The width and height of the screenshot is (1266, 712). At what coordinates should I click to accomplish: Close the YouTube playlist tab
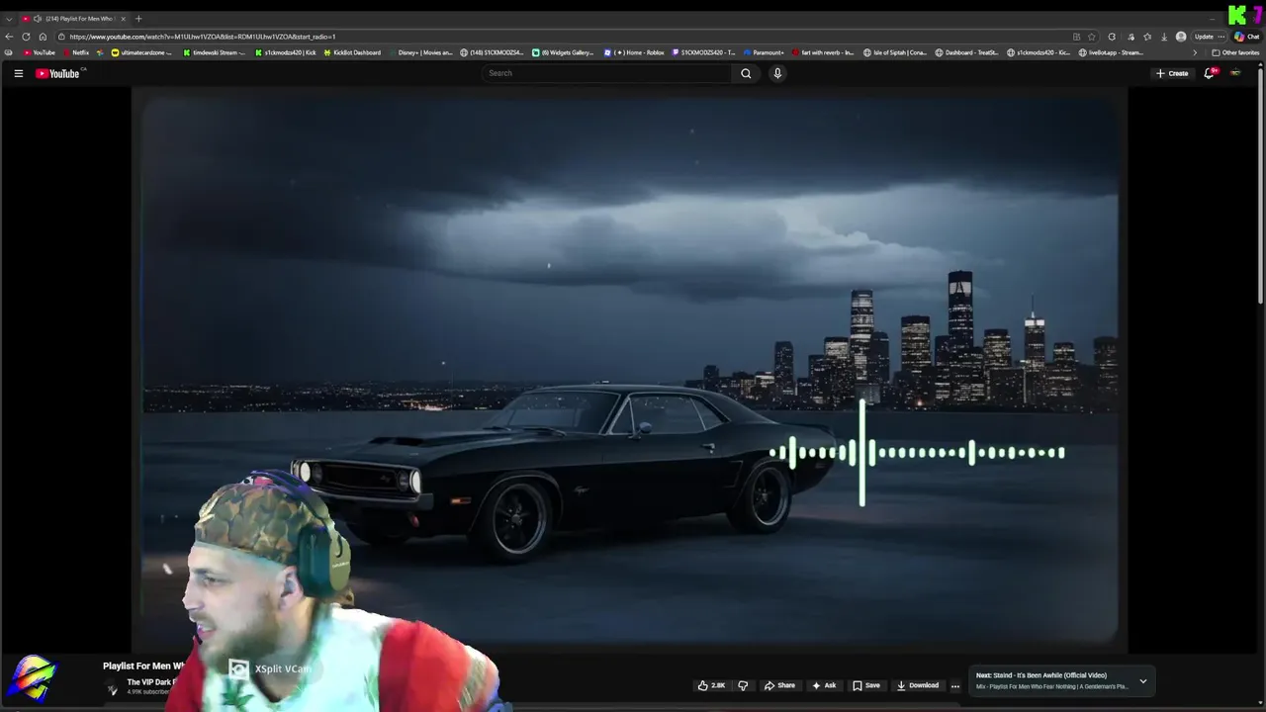123,19
